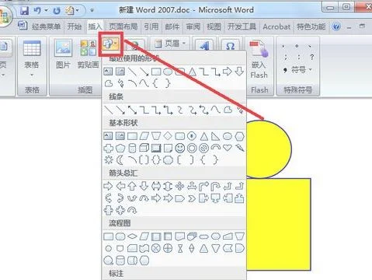Viewport: 372px width, 280px height.
Task: Choose curve line tool in 线条 section
Action: 216,110
